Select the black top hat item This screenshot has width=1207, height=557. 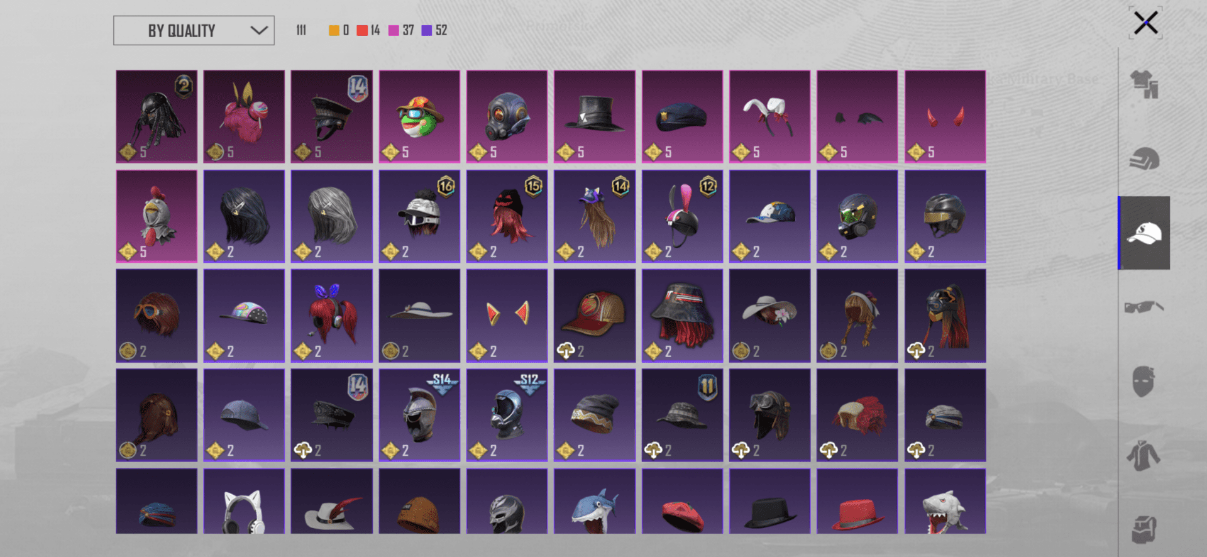(x=595, y=116)
